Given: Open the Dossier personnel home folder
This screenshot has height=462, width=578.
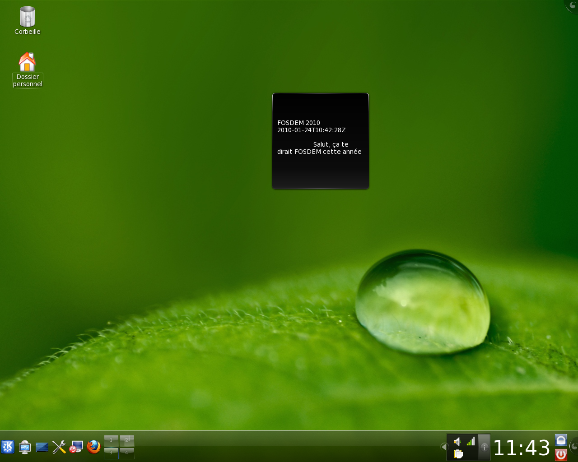Looking at the screenshot, I should (x=28, y=63).
